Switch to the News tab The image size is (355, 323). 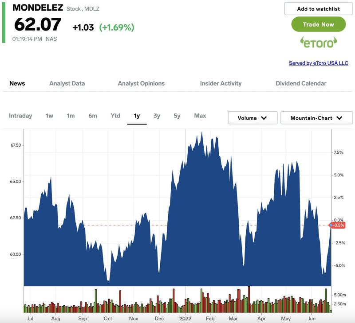click(17, 83)
